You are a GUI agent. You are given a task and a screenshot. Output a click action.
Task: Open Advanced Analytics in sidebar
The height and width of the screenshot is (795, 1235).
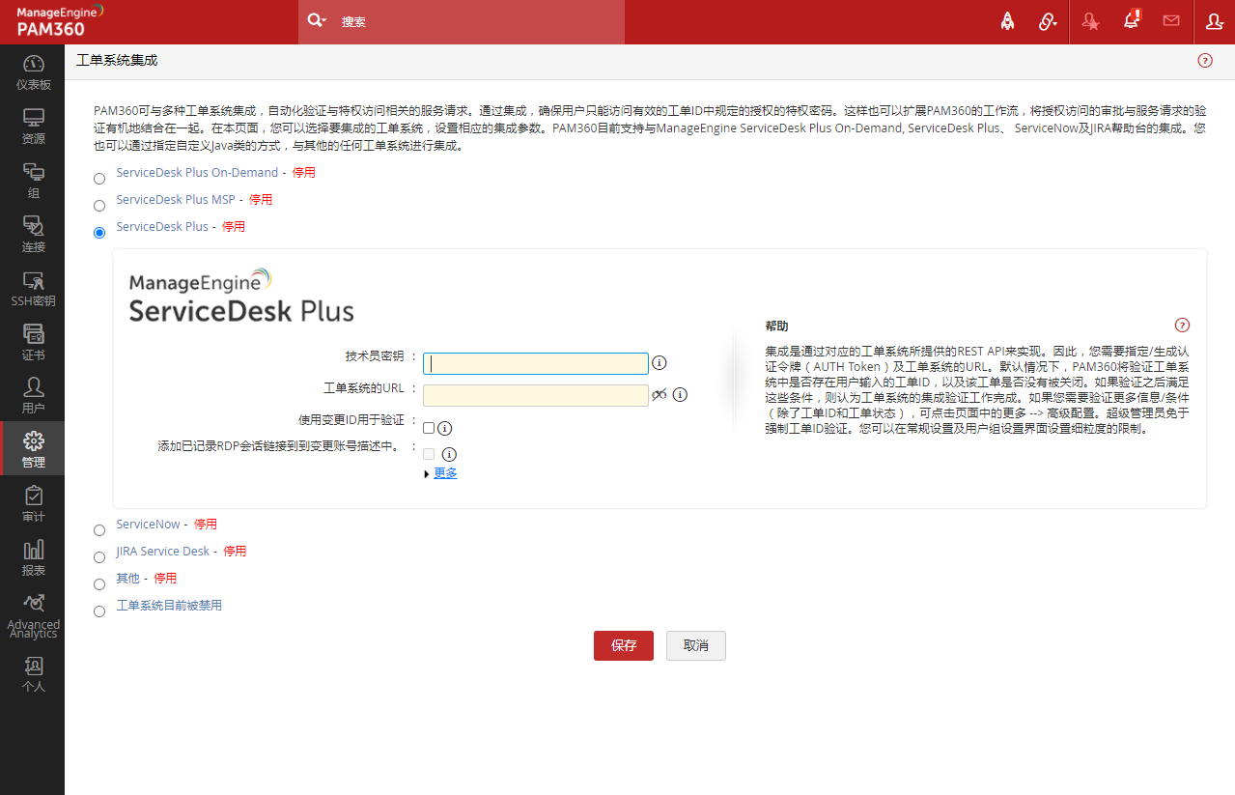tap(33, 615)
